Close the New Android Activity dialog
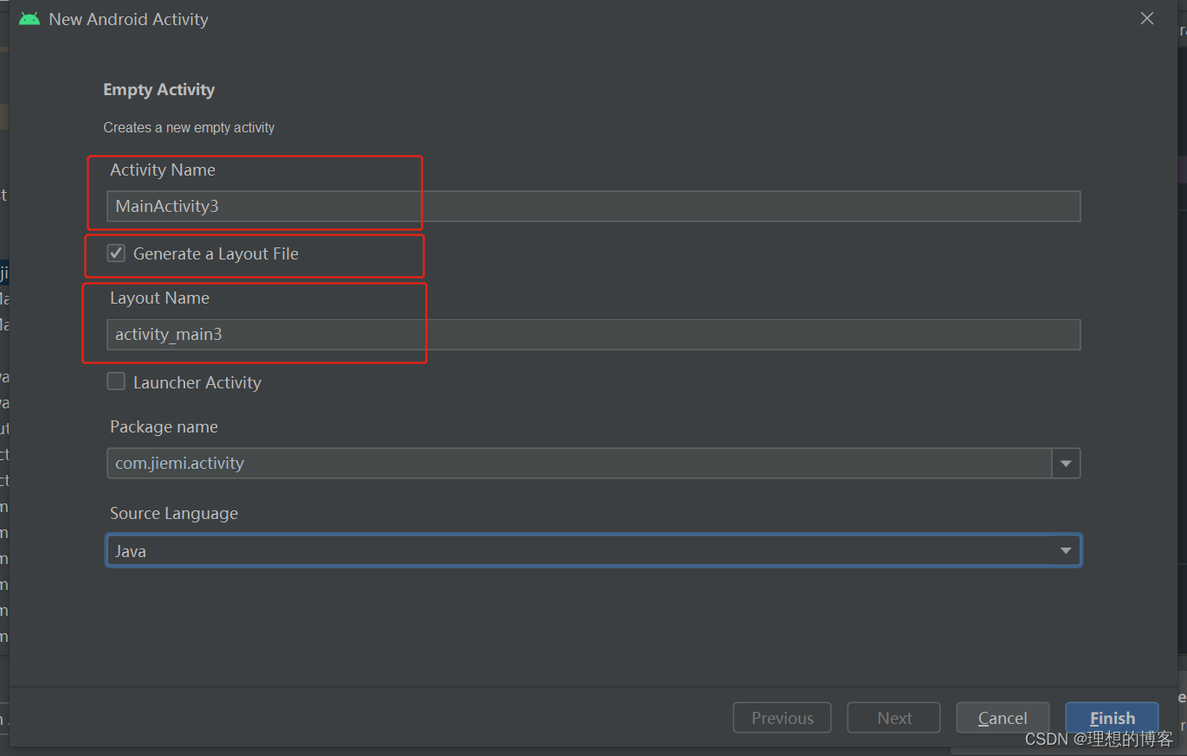1187x756 pixels. click(1146, 17)
